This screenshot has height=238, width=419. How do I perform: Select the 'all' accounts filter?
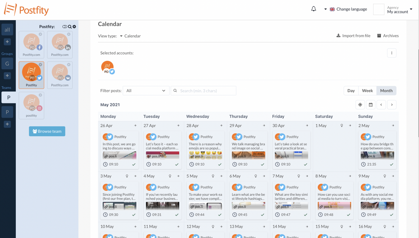coord(7,30)
